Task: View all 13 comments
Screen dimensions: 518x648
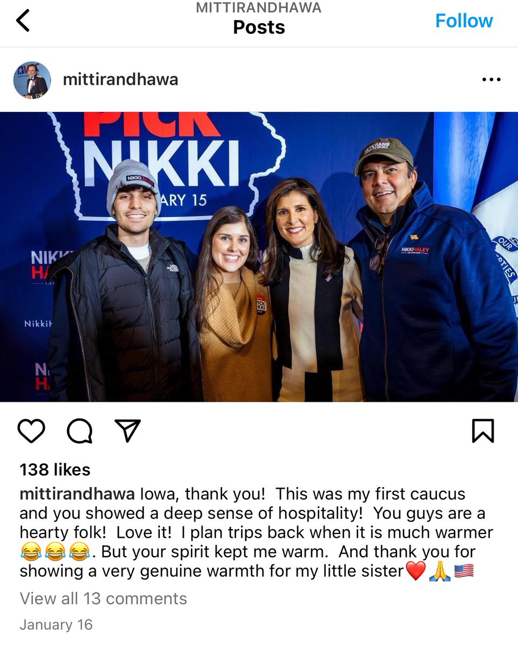Action: [x=103, y=598]
